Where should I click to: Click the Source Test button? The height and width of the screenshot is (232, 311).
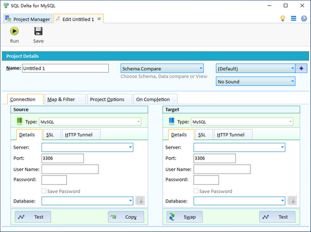pyautogui.click(x=33, y=217)
